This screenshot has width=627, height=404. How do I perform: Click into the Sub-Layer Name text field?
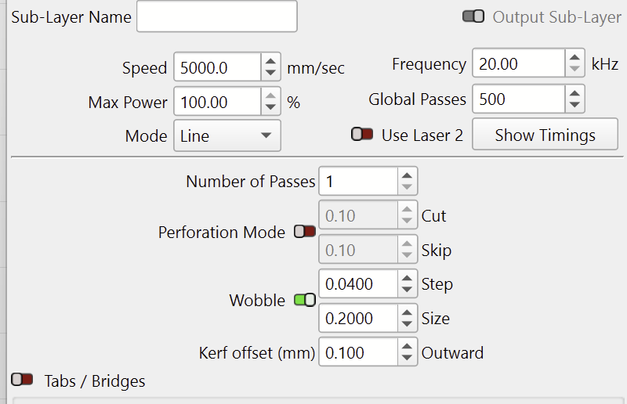coord(216,16)
